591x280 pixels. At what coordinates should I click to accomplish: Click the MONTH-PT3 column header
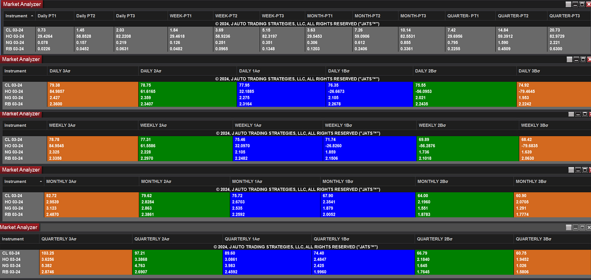pos(421,16)
